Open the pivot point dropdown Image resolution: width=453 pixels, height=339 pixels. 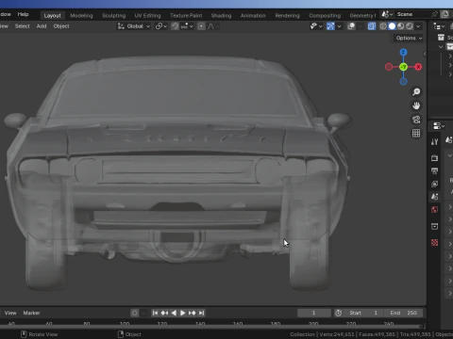point(161,26)
